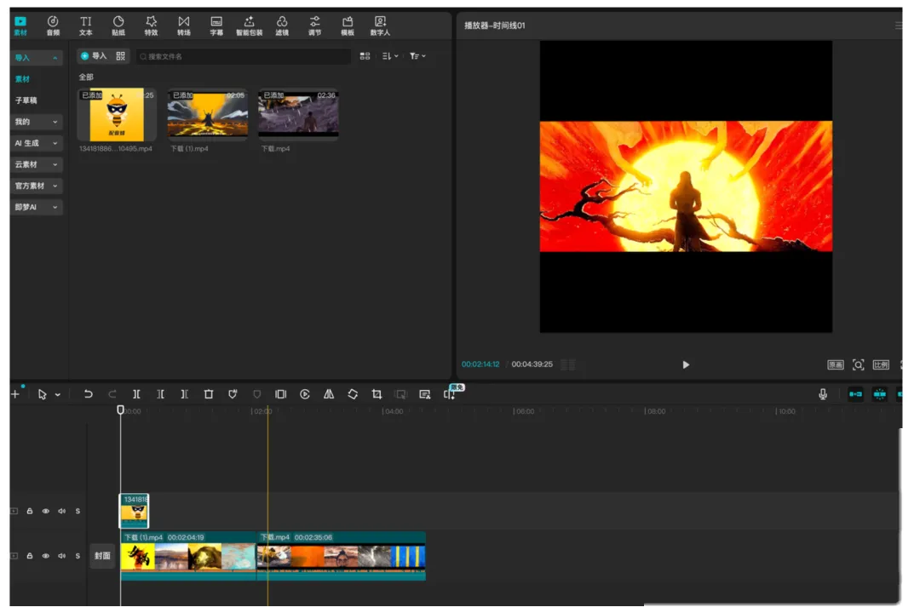Toggle S on the main video track
Screen dimensions: 920x613
[78, 555]
